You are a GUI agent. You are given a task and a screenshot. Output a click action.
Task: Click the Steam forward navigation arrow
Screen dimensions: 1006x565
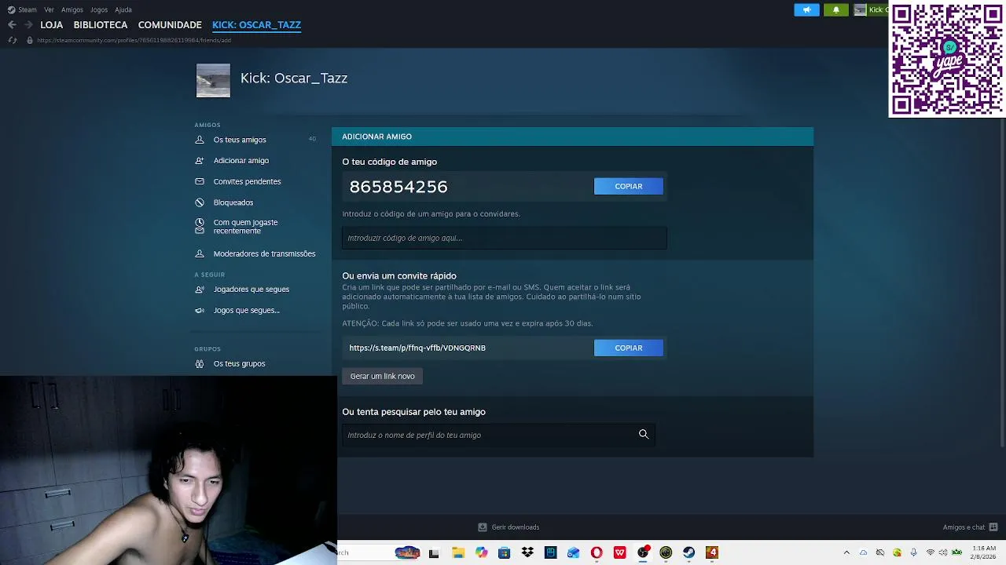tap(28, 24)
